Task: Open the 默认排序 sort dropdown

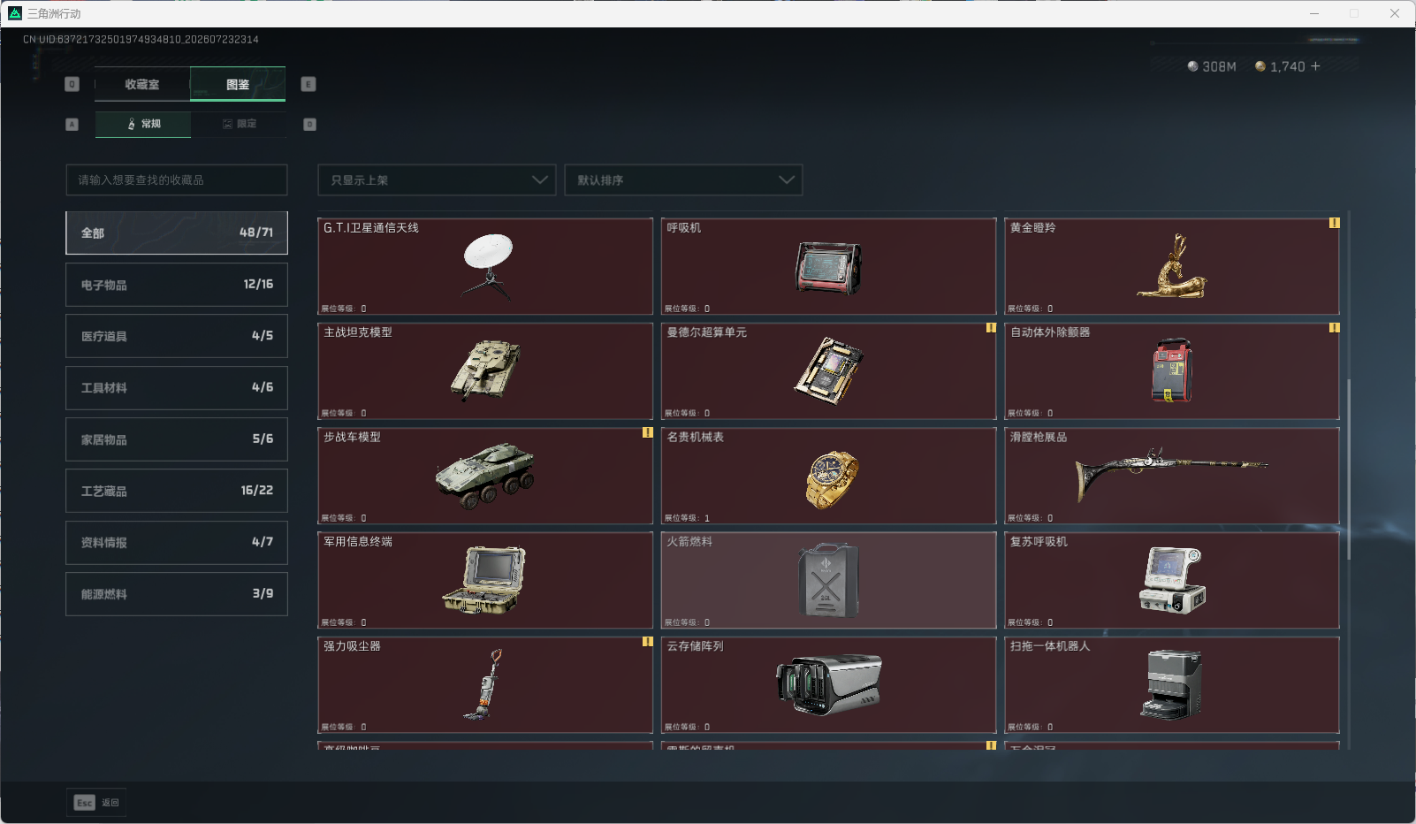Action: pyautogui.click(x=683, y=179)
